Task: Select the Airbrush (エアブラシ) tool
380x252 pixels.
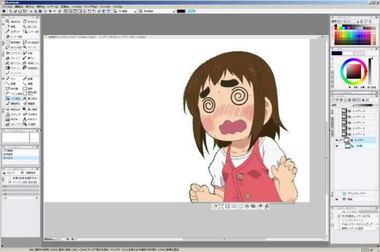Action: click(13, 53)
